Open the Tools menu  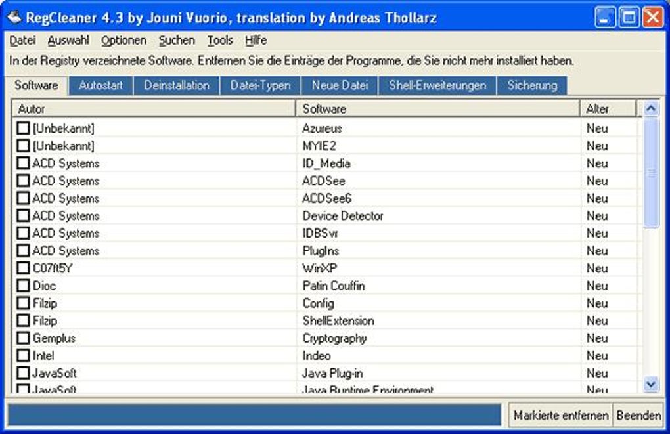(x=220, y=41)
